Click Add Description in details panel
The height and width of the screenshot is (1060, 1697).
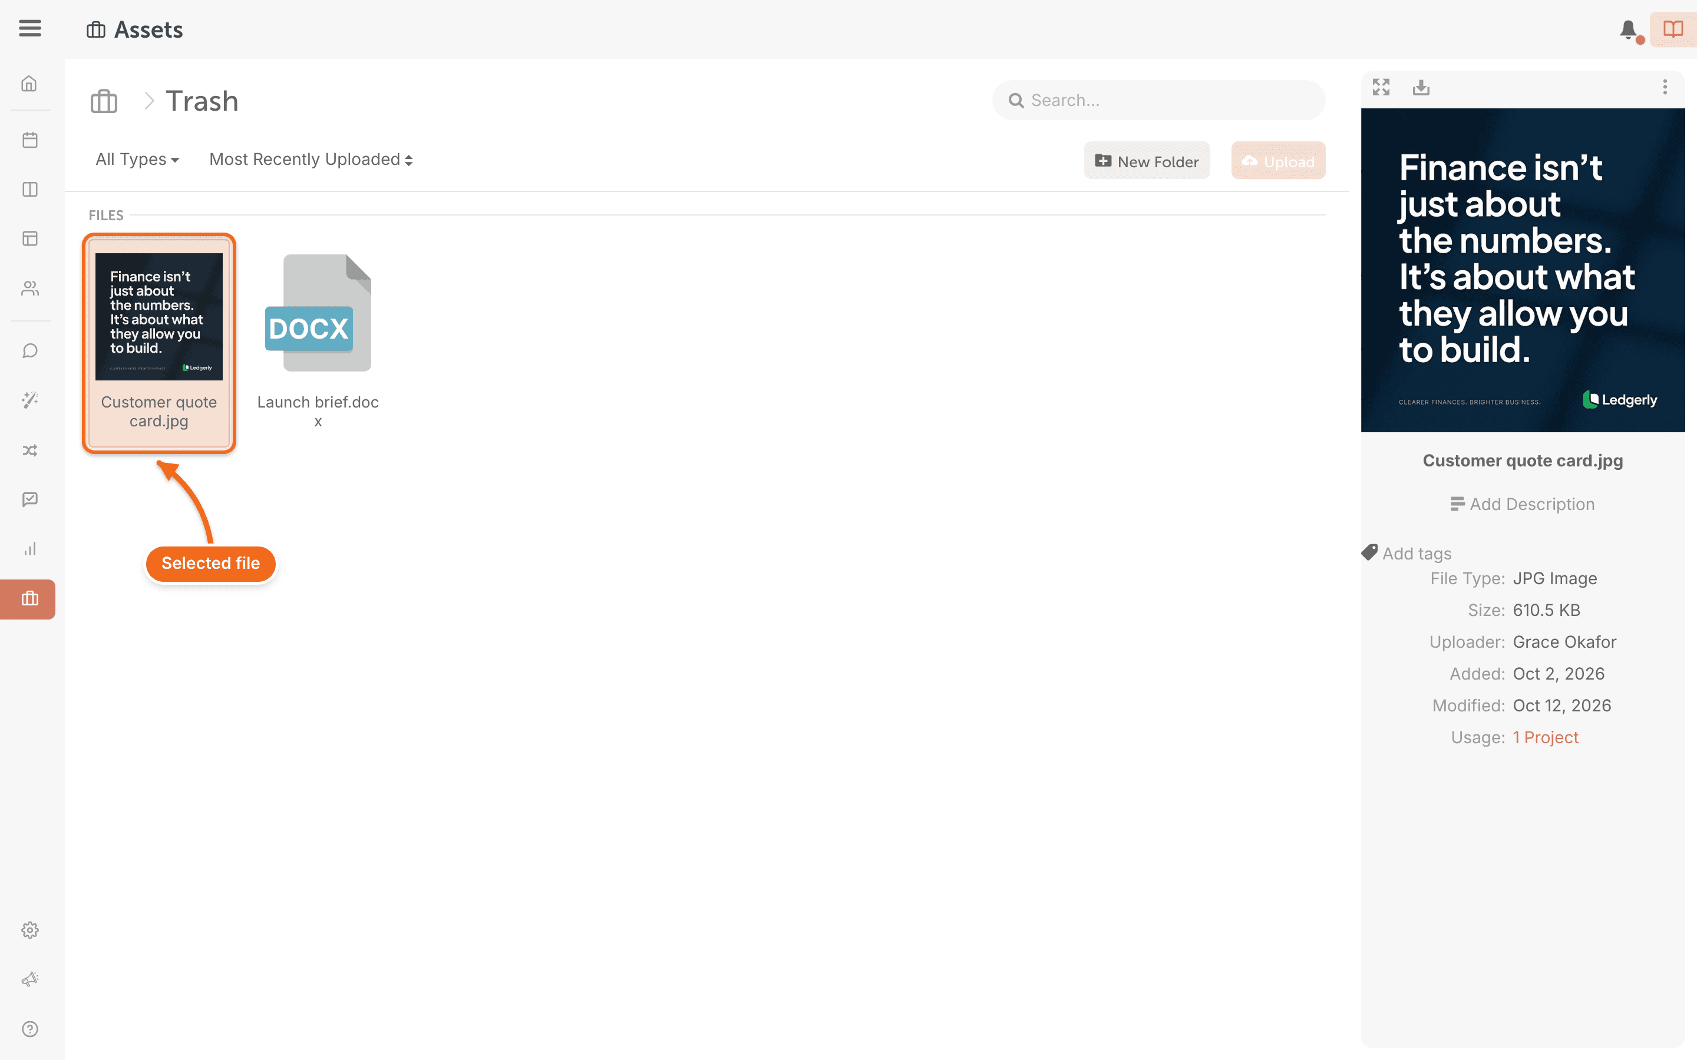coord(1523,504)
